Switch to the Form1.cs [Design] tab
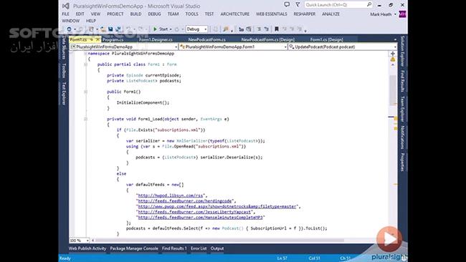This screenshot has height=262, width=466. click(x=326, y=39)
